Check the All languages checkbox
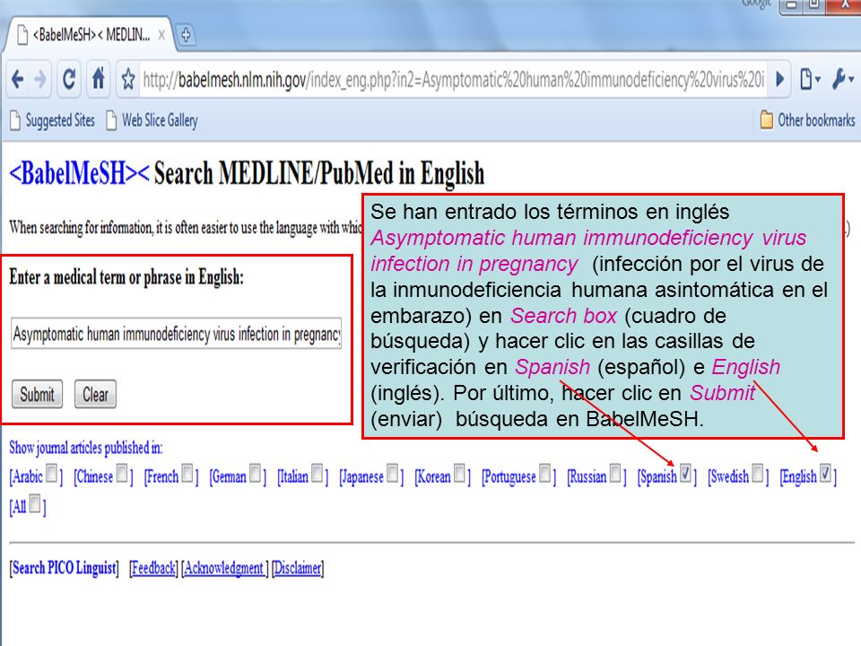The height and width of the screenshot is (646, 861). pyautogui.click(x=35, y=503)
